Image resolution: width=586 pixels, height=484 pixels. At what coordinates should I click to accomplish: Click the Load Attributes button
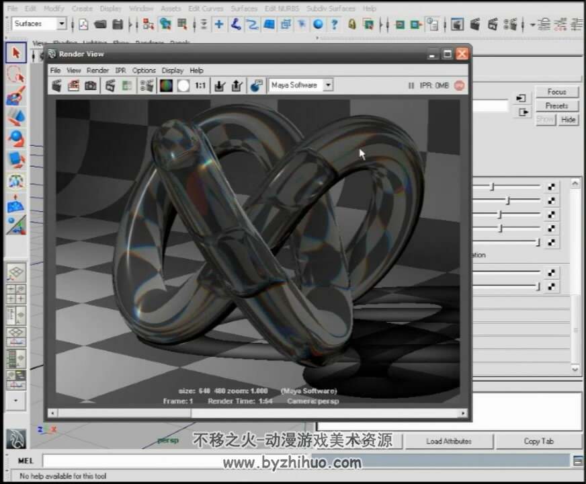point(448,442)
